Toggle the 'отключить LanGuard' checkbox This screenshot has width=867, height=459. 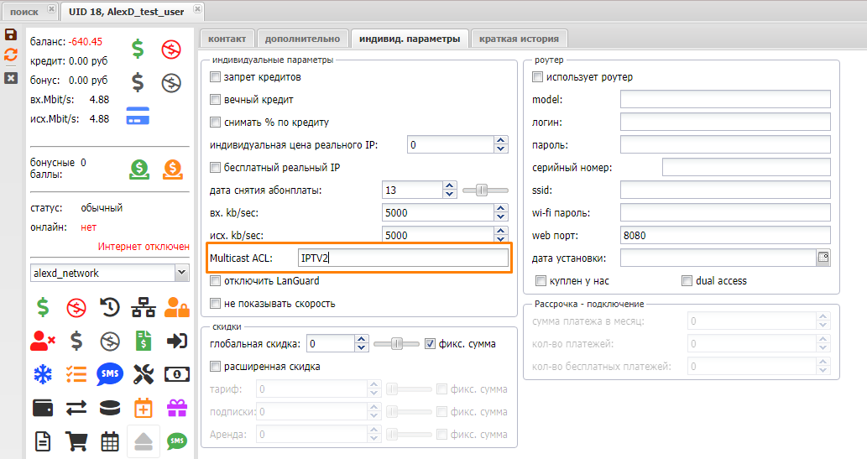[216, 281]
